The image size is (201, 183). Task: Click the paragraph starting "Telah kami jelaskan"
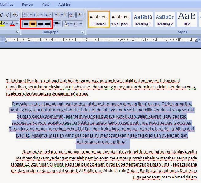[101, 87]
